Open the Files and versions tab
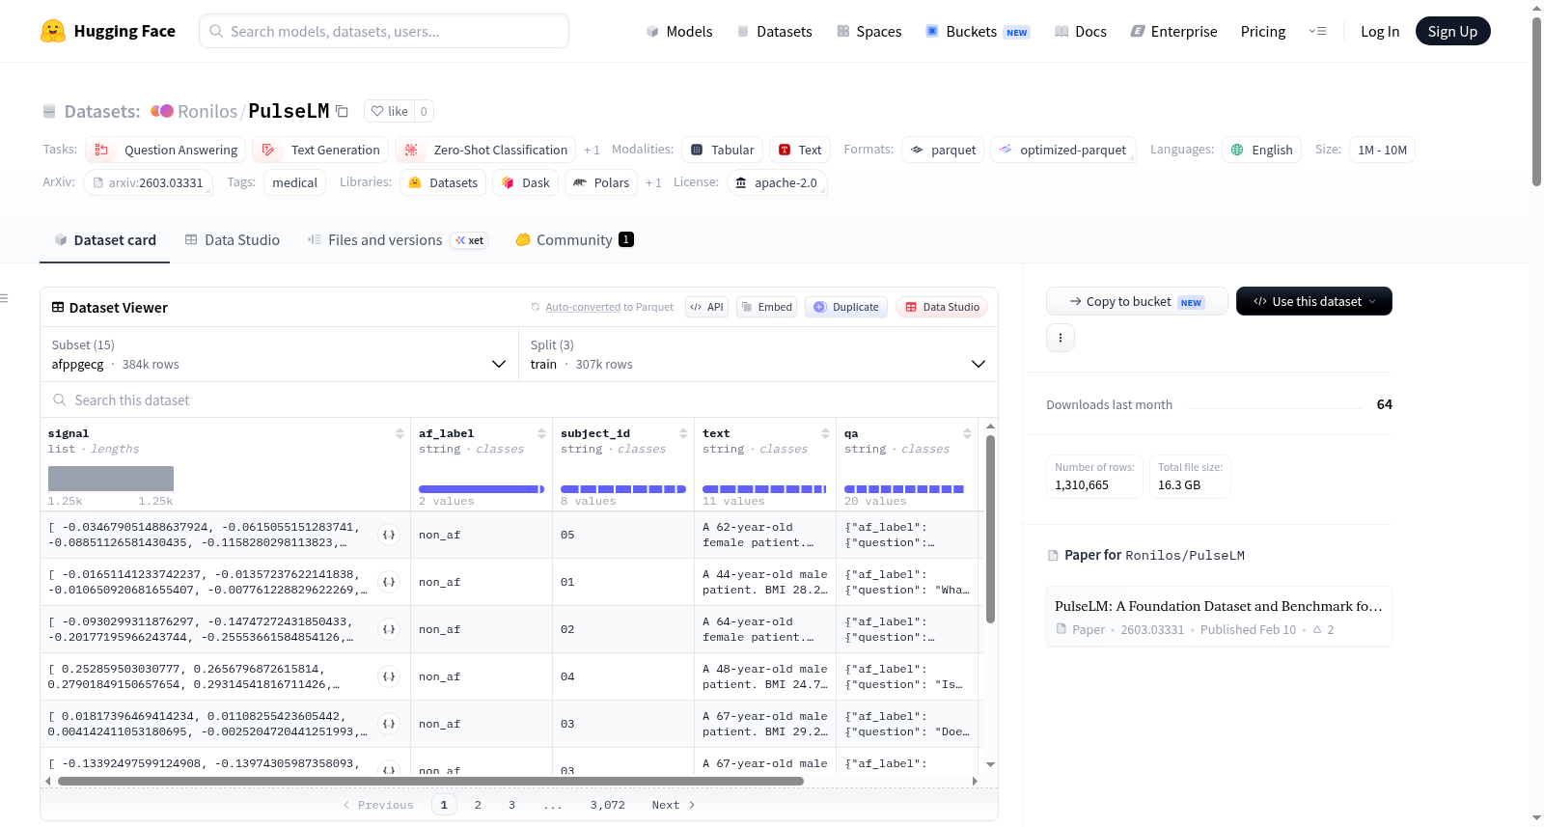Viewport: 1544px width, 827px height. 398,240
